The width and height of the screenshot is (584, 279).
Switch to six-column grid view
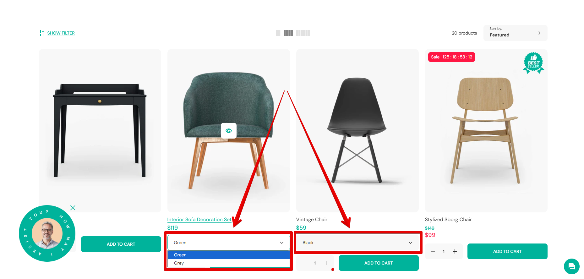[x=303, y=33]
